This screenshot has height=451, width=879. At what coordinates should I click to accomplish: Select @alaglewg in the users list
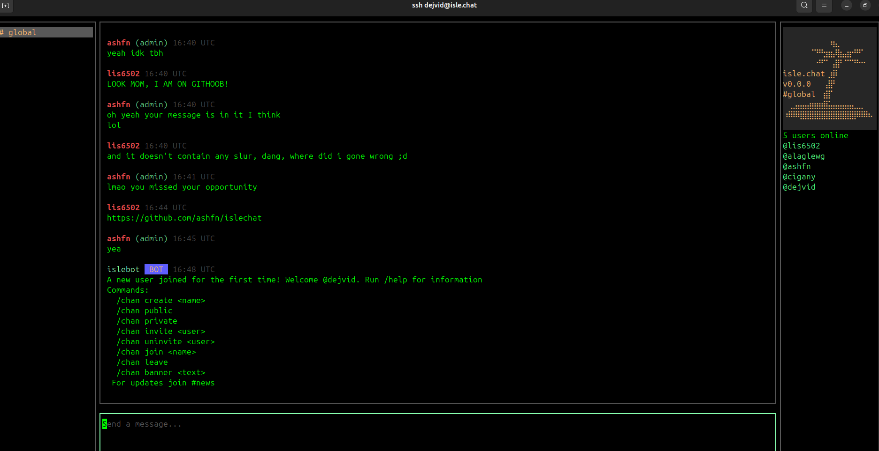pyautogui.click(x=803, y=156)
